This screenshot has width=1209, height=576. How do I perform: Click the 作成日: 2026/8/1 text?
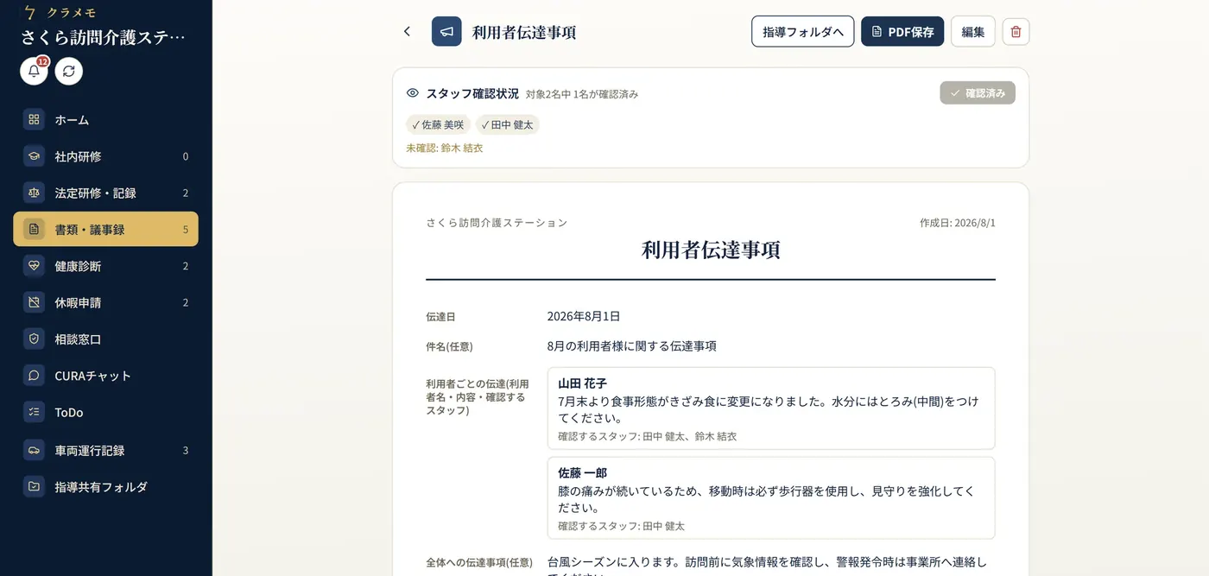958,223
